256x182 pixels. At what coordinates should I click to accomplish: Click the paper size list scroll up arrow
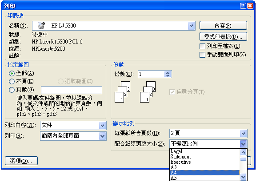click(x=243, y=152)
